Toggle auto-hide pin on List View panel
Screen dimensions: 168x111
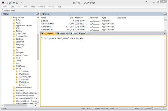[x=166, y=14]
